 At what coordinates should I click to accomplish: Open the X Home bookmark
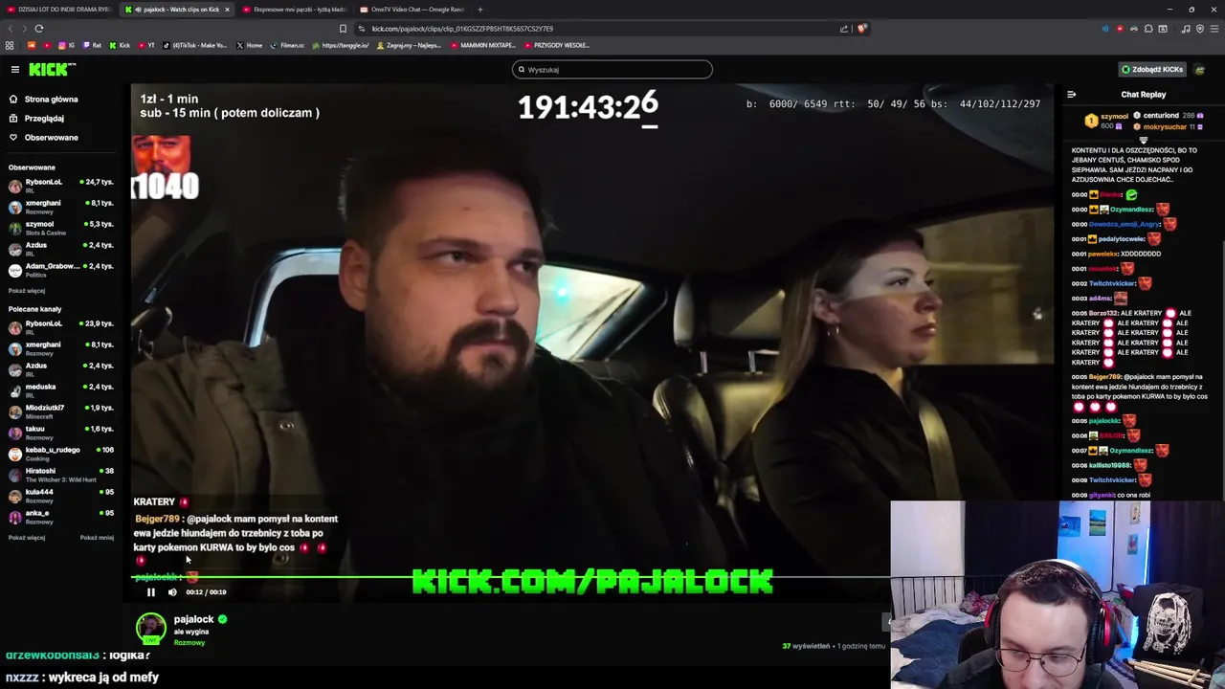click(250, 45)
